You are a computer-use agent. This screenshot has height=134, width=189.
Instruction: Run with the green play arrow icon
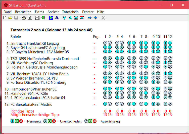[51, 18]
